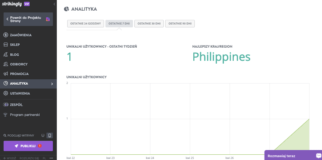
Task: Click the Program partnerski trophy icon
Action: click(6, 115)
